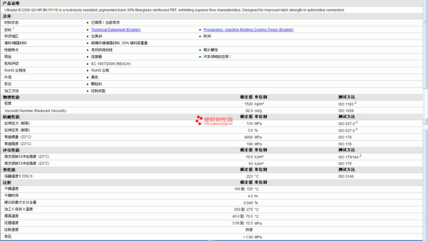Image resolution: width=428 pixels, height=241 pixels.
Task: Select the "良好的流动性" feature entry
Action: click(102, 50)
